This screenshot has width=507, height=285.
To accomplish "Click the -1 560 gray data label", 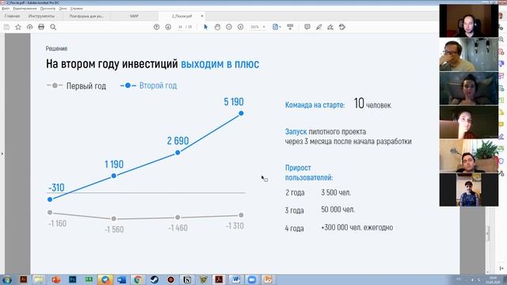I will pos(114,230).
